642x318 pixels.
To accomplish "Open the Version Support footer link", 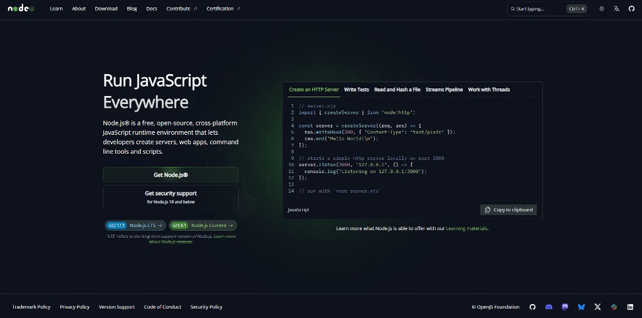I will click(117, 307).
